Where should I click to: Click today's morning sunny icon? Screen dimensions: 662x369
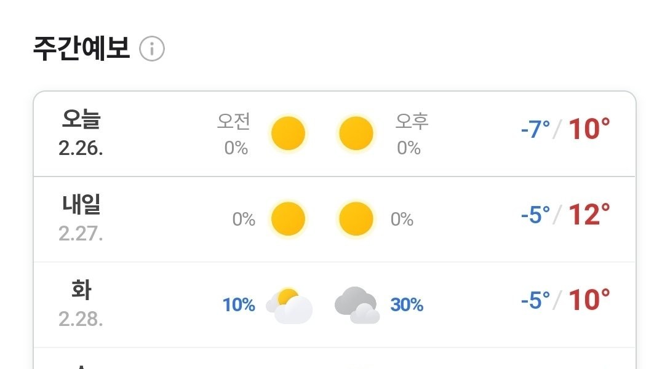point(288,133)
